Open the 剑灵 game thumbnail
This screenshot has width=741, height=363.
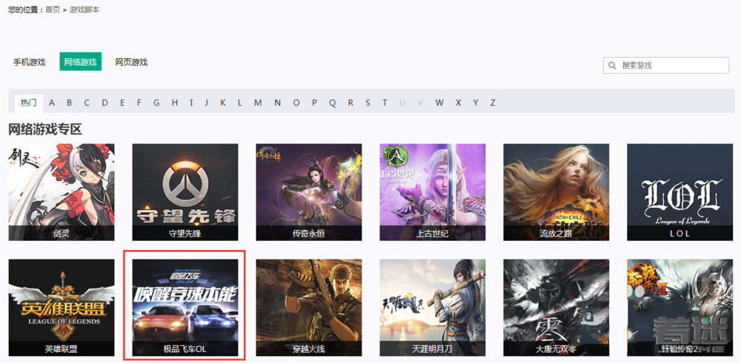(x=62, y=191)
